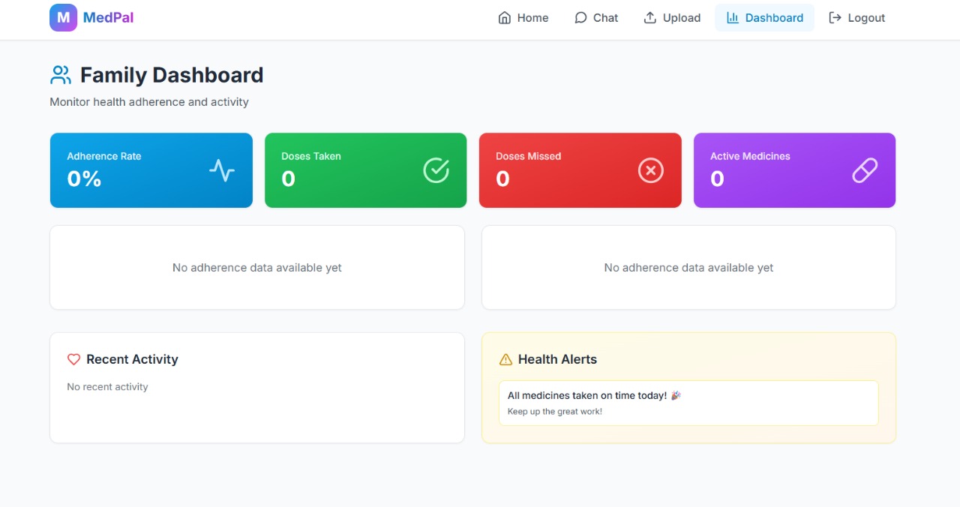The image size is (960, 507).
Task: Open the Upload page
Action: [x=672, y=18]
